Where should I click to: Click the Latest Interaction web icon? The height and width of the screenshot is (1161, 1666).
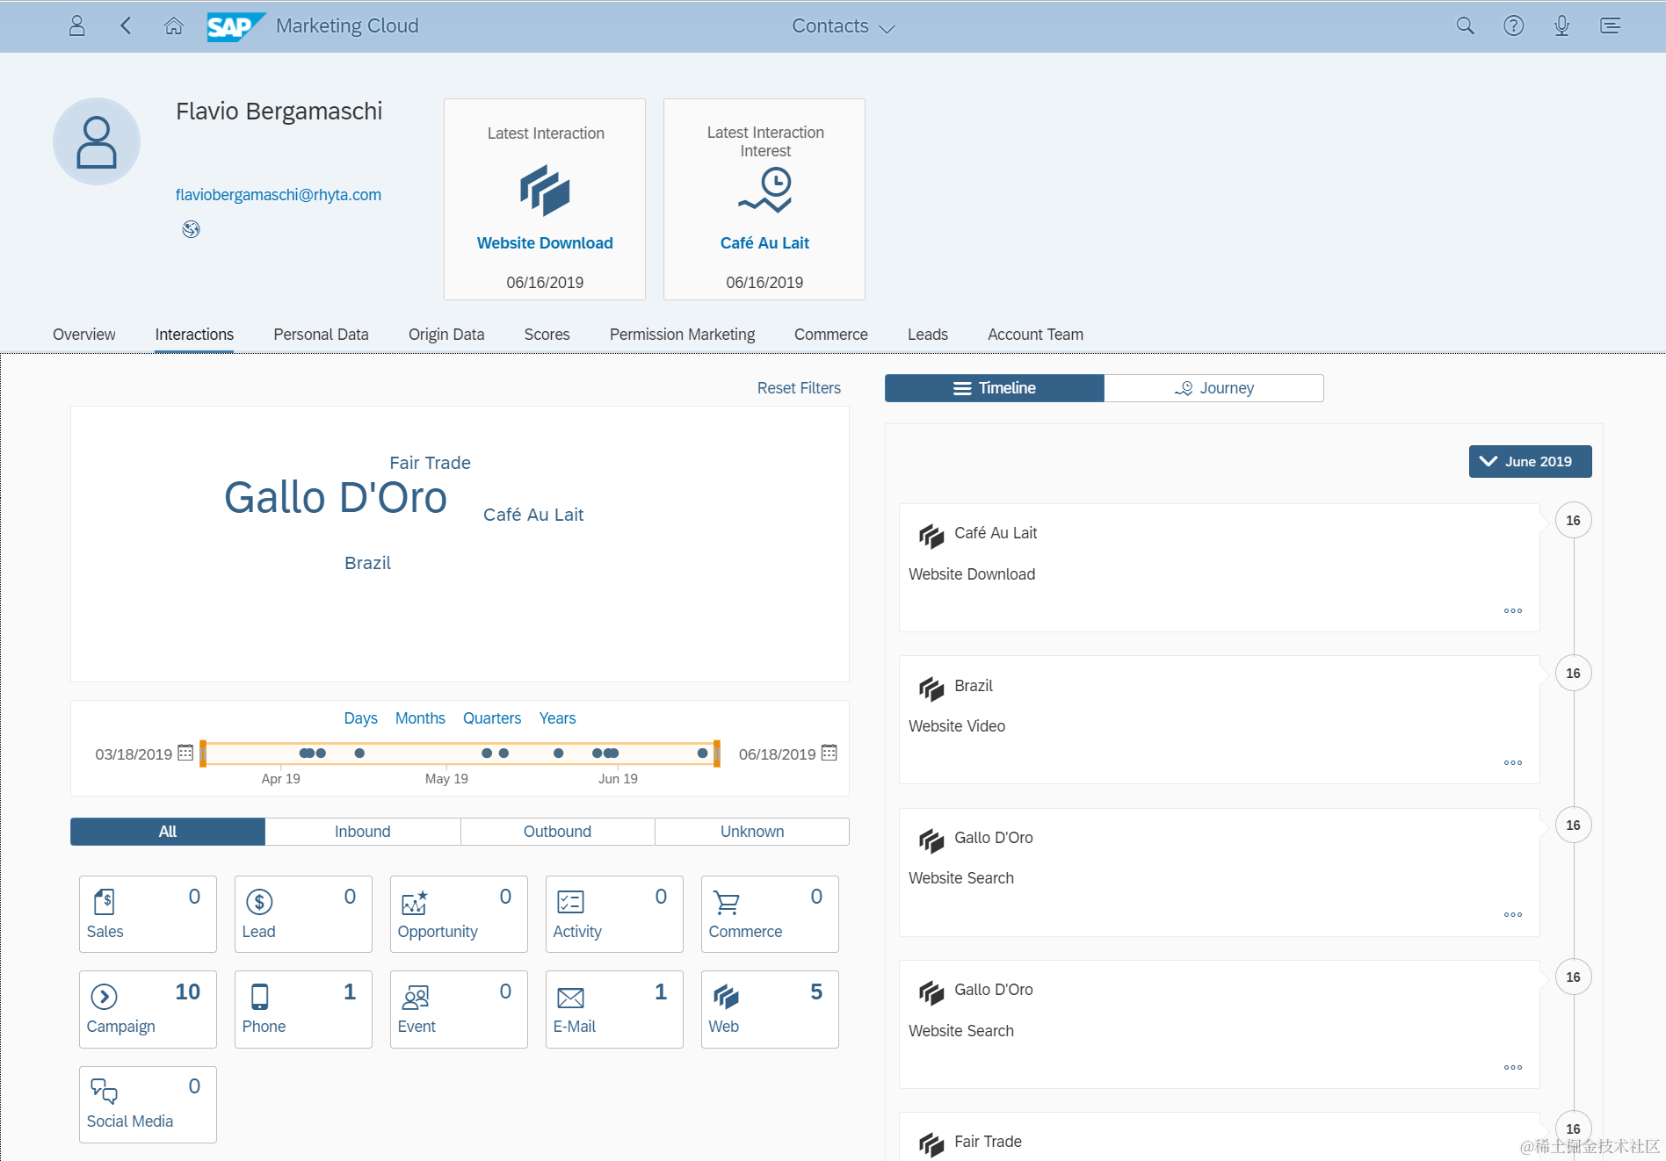coord(545,190)
